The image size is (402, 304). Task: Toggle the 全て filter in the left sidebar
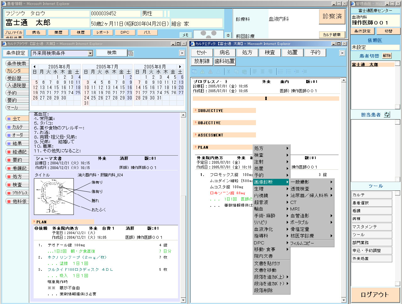pos(16,119)
